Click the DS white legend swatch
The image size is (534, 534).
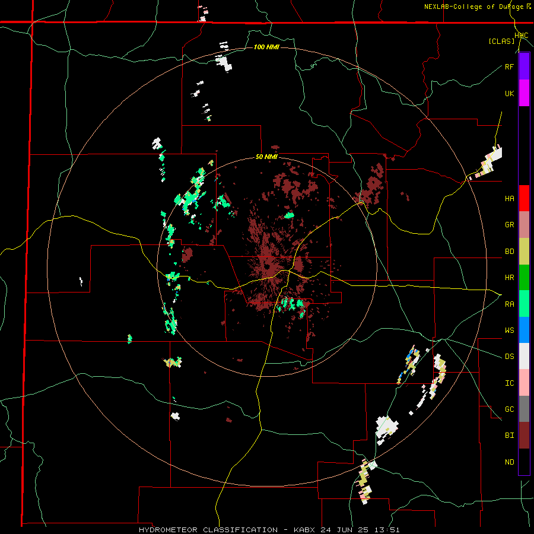[524, 356]
